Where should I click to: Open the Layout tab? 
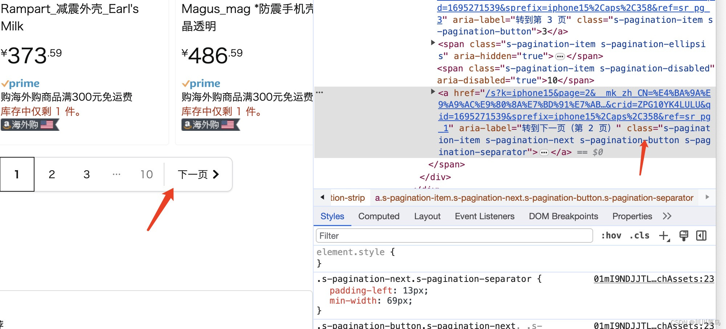pos(427,216)
